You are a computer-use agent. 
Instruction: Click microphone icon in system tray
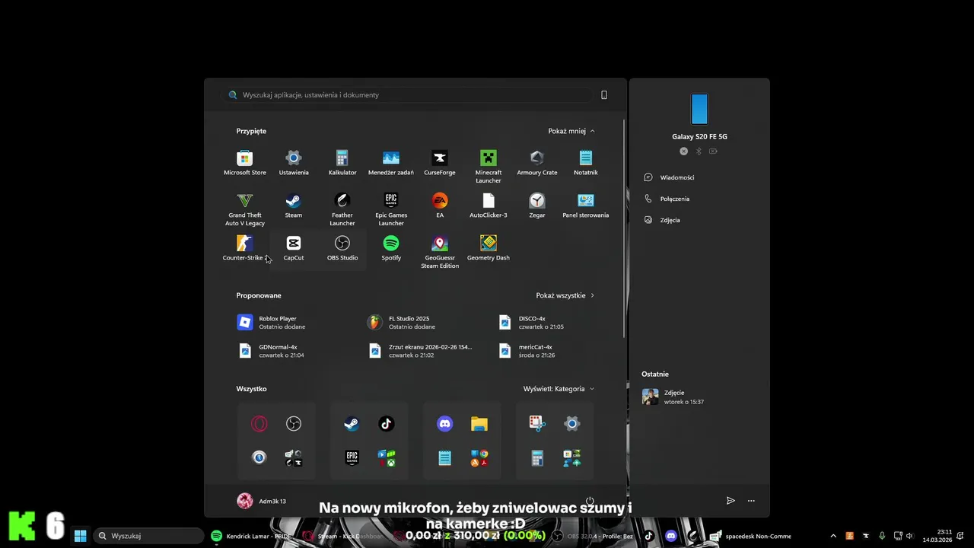[882, 536]
